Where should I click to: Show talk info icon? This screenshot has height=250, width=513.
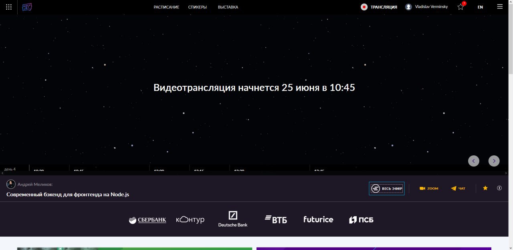[x=499, y=188]
